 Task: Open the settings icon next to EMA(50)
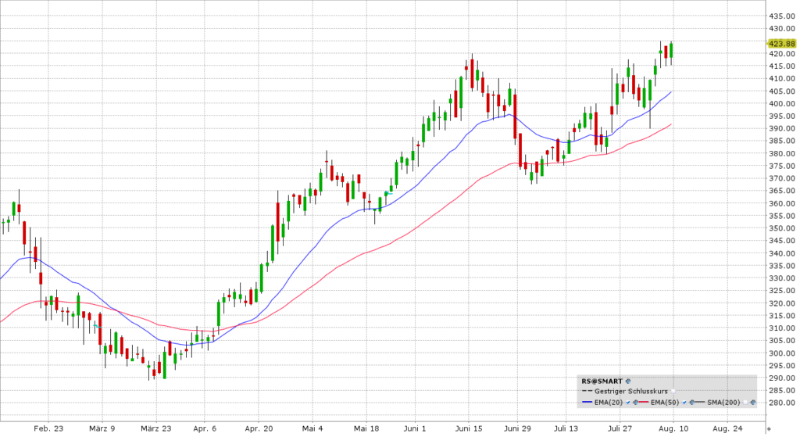(x=692, y=403)
